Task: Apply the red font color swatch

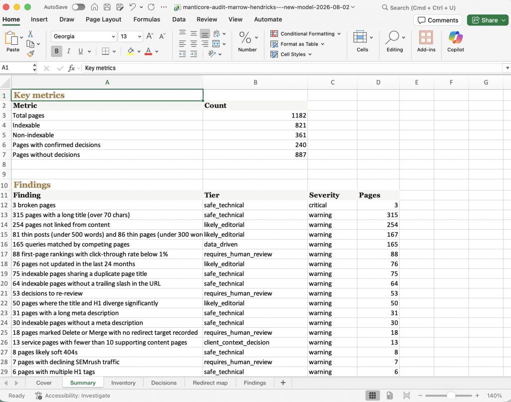Action: point(148,51)
